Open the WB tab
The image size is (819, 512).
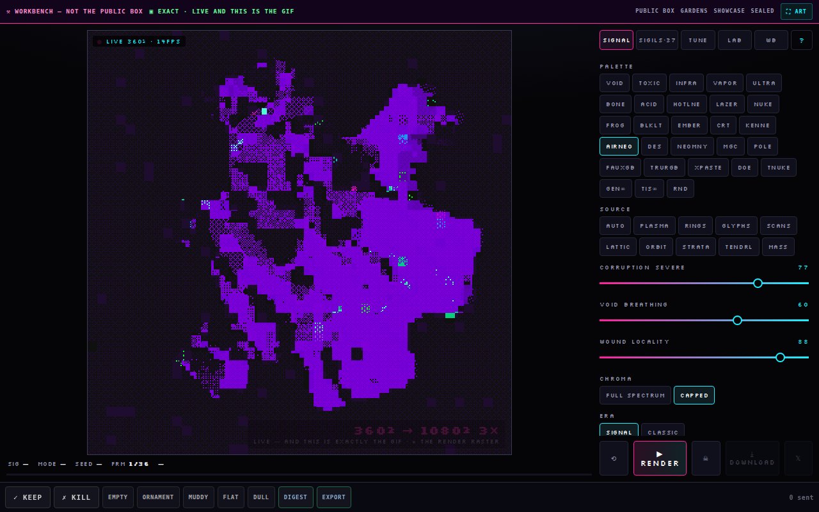[771, 40]
